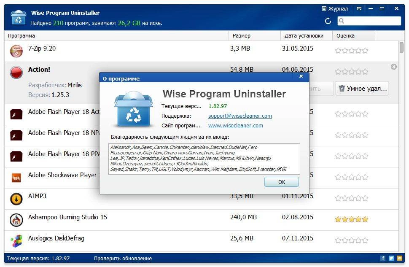This screenshot has height=267, width=409.
Task: Select the Ashampoo Burning Studio 15 name
Action: coord(67,217)
